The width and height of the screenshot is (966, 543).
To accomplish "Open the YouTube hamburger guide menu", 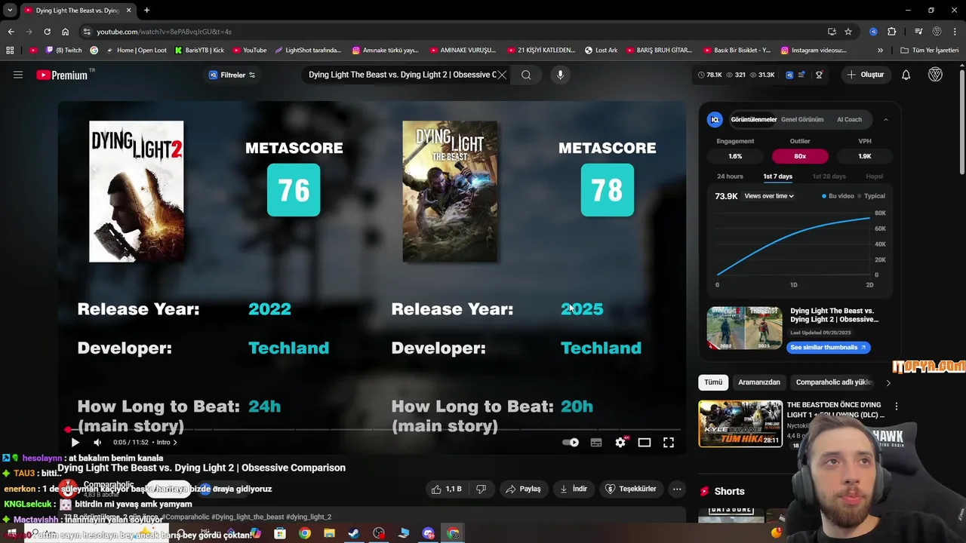I will point(18,75).
